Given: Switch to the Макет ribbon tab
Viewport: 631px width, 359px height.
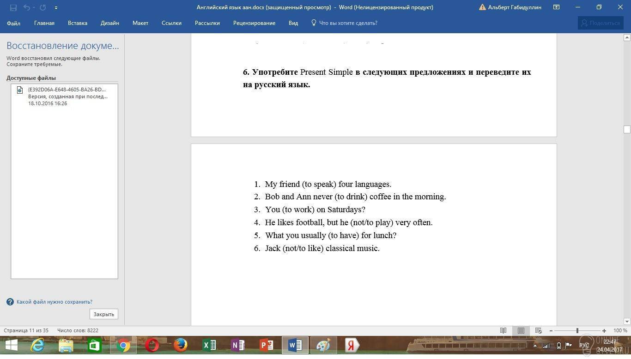Looking at the screenshot, I should 140,23.
